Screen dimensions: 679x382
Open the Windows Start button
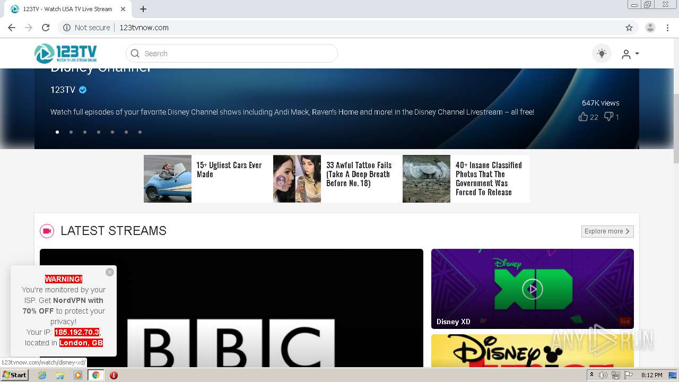click(x=14, y=375)
